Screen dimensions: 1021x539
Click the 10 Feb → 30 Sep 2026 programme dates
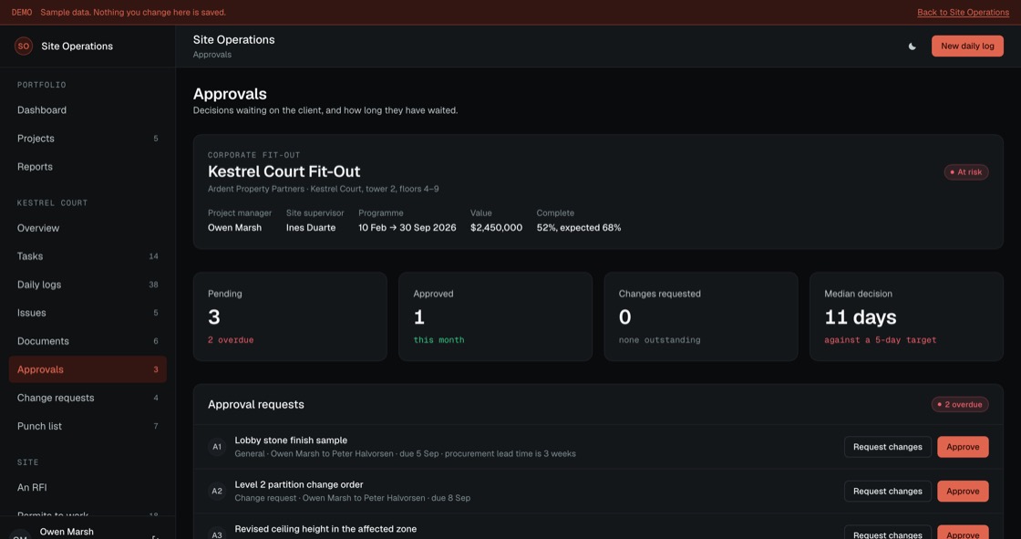tap(407, 227)
